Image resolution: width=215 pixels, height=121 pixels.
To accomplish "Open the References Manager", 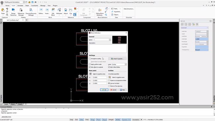I will point(21,10).
